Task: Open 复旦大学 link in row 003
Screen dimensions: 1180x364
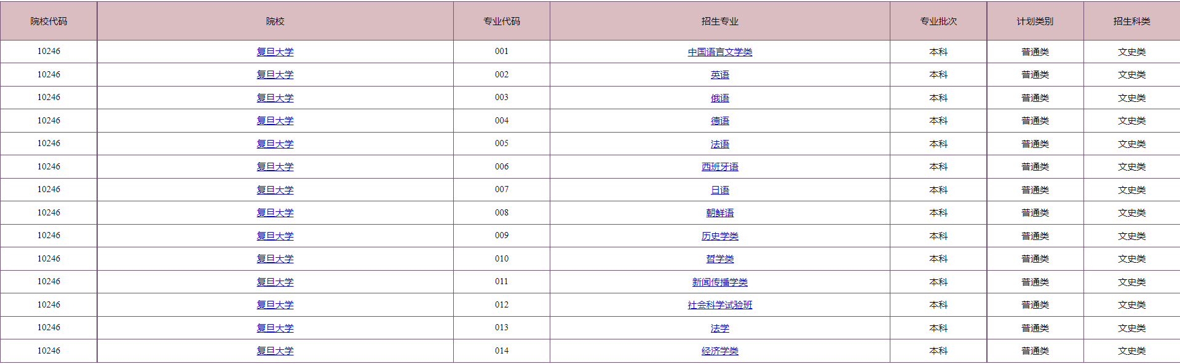Action: tap(275, 98)
